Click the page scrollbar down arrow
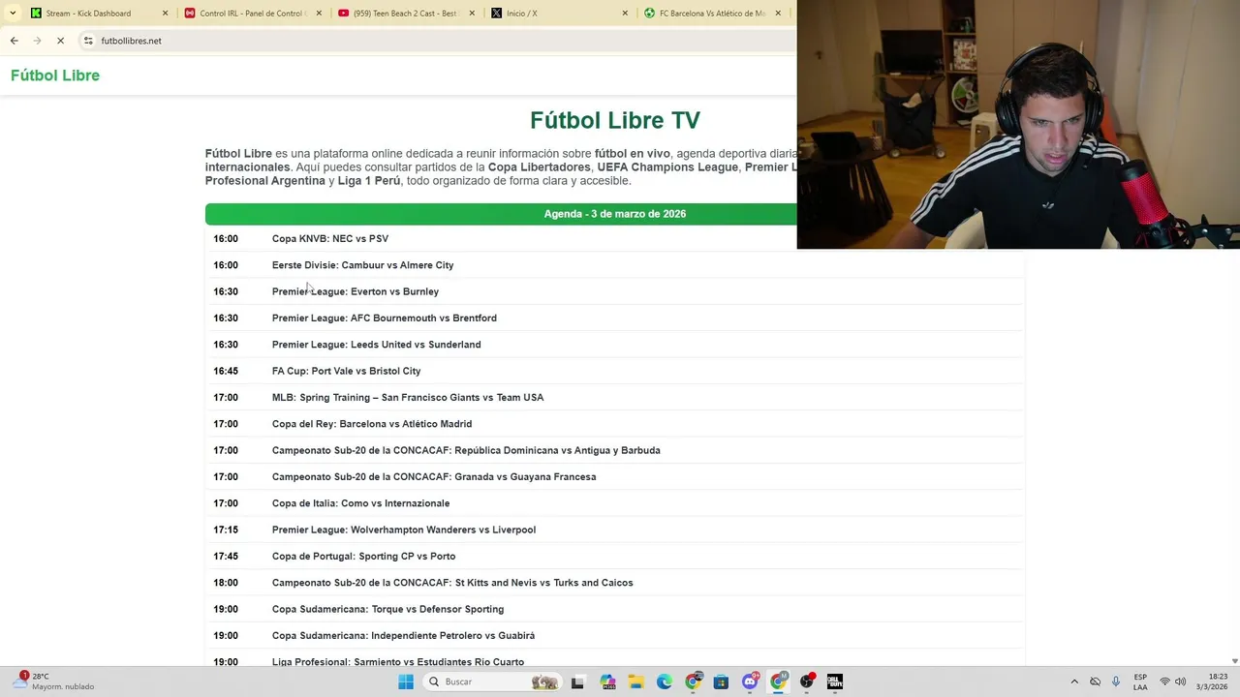The height and width of the screenshot is (697, 1240). pyautogui.click(x=1233, y=661)
